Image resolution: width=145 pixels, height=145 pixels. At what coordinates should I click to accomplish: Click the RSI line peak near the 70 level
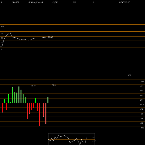pyautogui.click(x=10, y=33)
